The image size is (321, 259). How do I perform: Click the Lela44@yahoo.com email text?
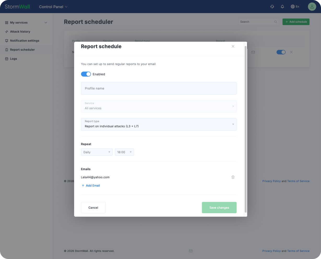click(x=95, y=177)
